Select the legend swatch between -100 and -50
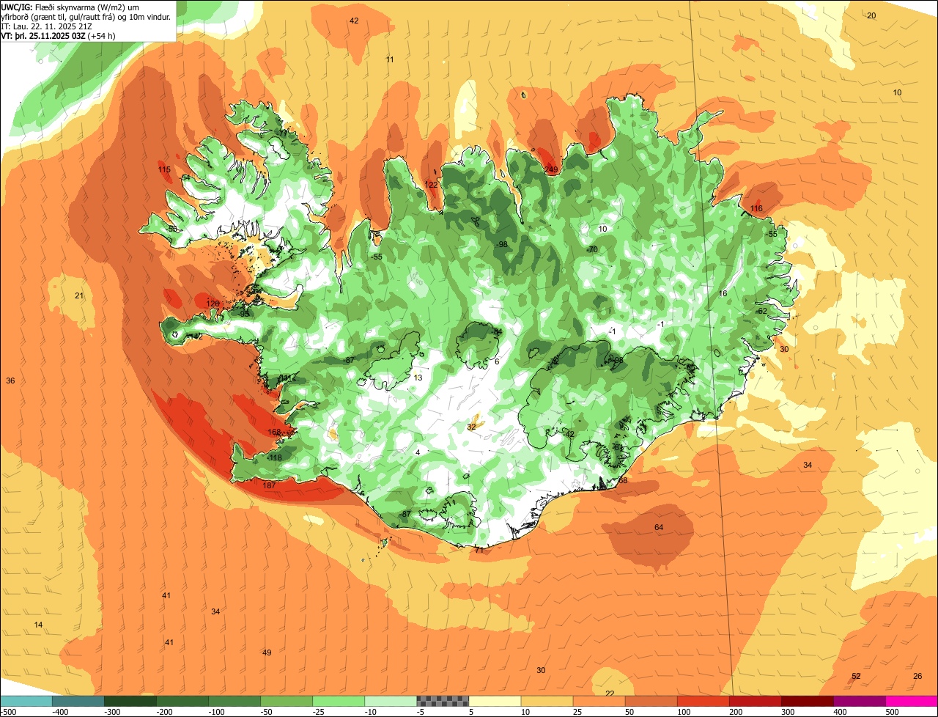The image size is (938, 717). (234, 701)
